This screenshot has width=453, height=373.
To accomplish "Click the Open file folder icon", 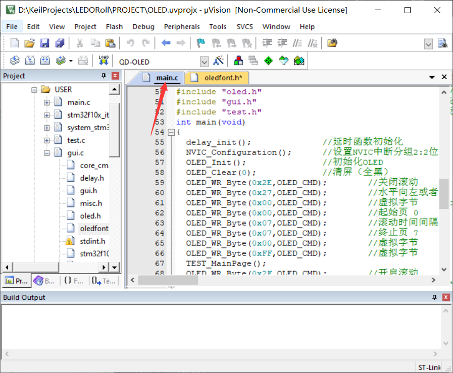I will click(29, 43).
